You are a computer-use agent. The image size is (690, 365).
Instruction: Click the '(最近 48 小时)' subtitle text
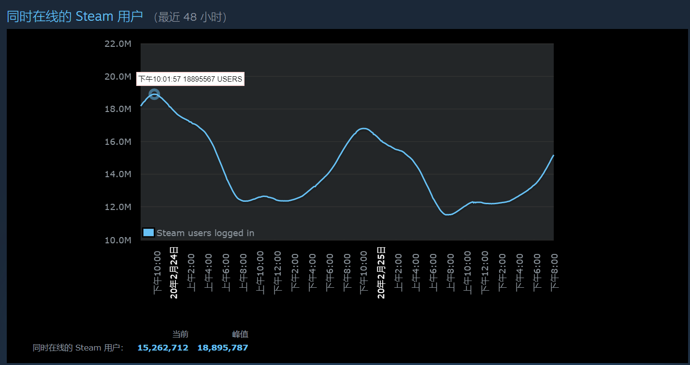click(x=190, y=17)
